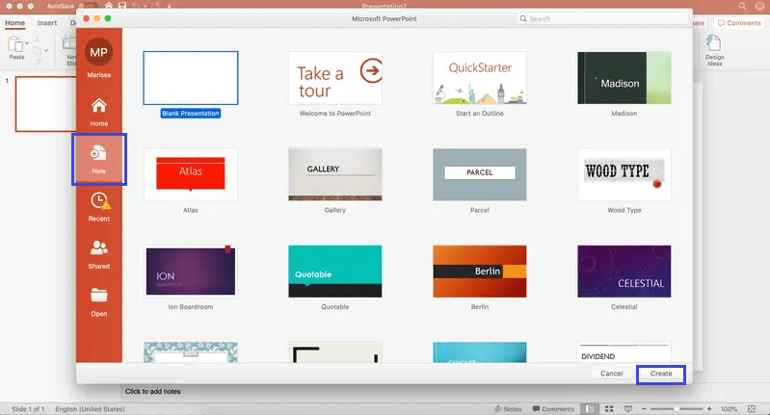Select New in the red sidebar
770x415 pixels.
(98, 160)
